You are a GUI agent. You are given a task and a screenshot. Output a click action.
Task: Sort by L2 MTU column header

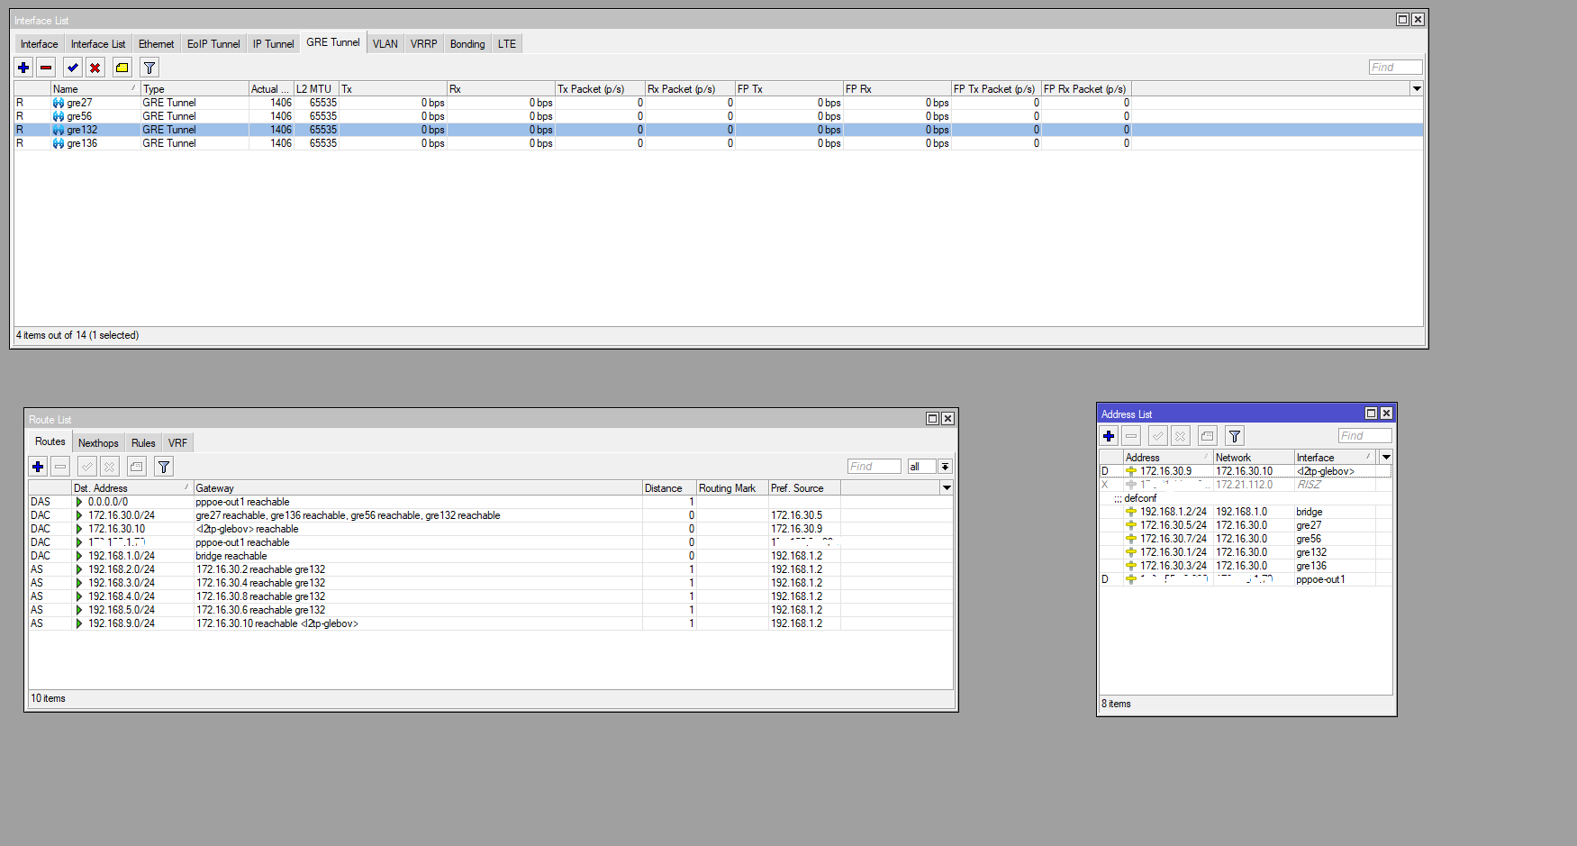tap(315, 88)
